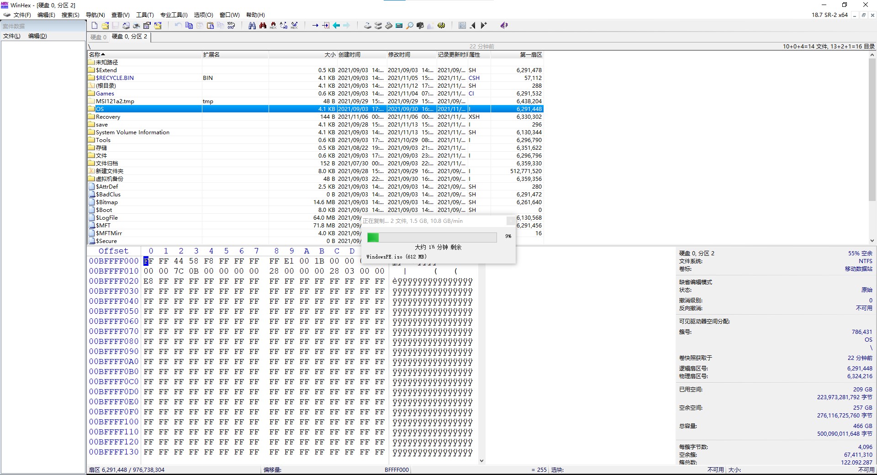877x475 pixels.
Task: Click Open RAM chip icon
Action: tap(389, 26)
